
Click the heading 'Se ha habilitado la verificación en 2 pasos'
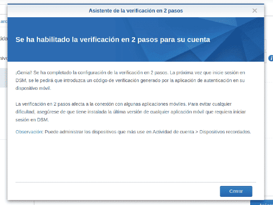tap(113, 39)
